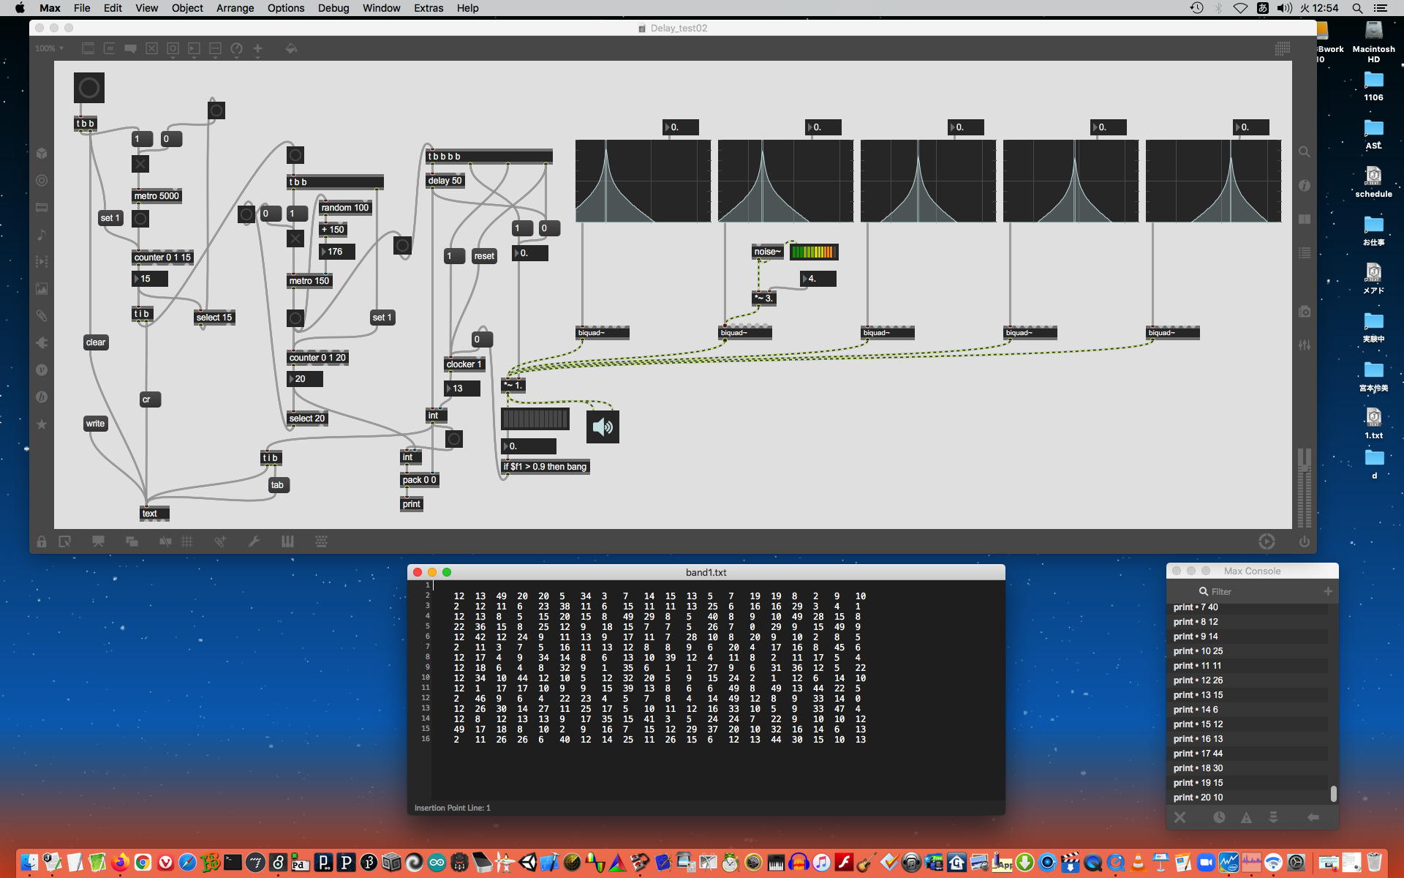The width and height of the screenshot is (1404, 878).
Task: Click the patcher lock icon
Action: click(x=42, y=542)
